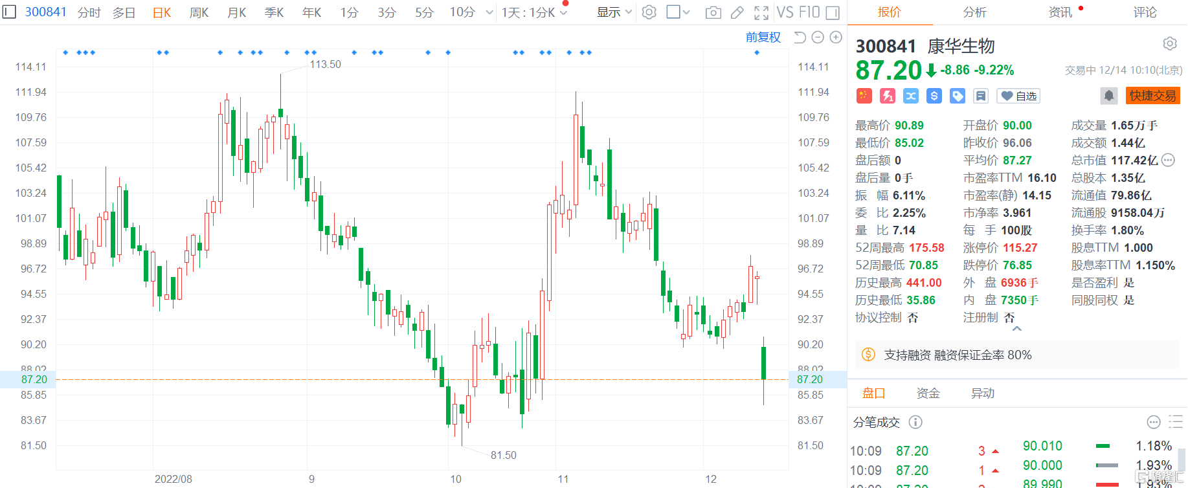Select 10分 chart interval
Viewport: 1188px width, 488px height.
coord(462,12)
